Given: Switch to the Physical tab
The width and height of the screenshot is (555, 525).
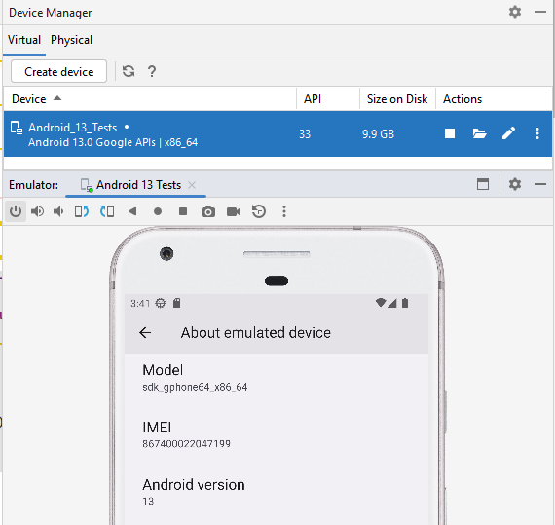Looking at the screenshot, I should coord(71,40).
